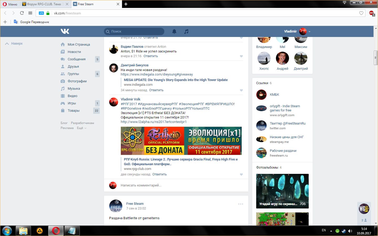Go back with browser back arrow
Image resolution: width=378 pixels, height=236 pixels.
5,13
